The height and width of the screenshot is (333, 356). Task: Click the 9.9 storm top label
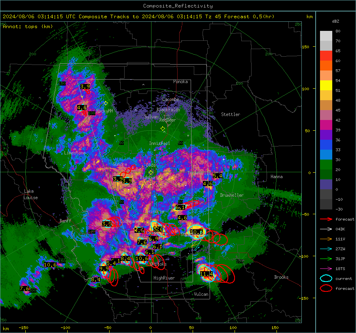104,269
